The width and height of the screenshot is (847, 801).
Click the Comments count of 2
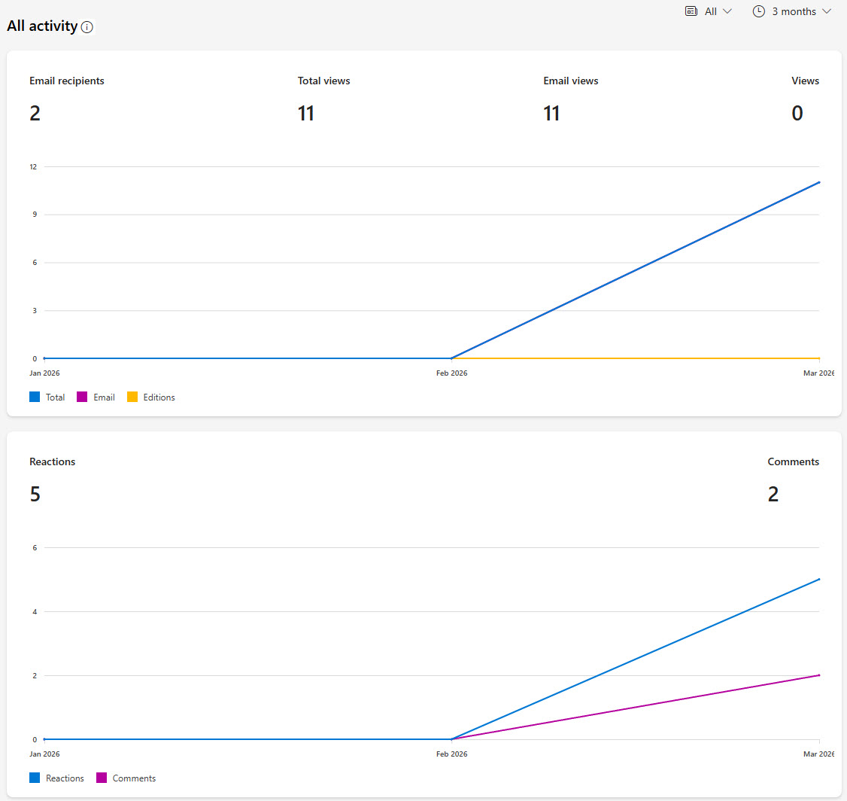tap(773, 494)
